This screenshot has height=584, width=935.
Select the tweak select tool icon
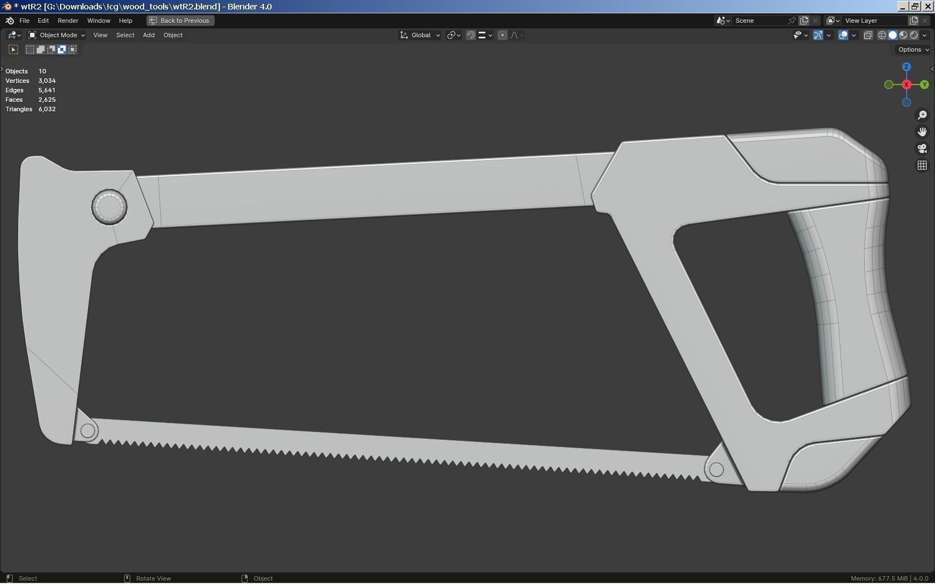click(x=13, y=50)
